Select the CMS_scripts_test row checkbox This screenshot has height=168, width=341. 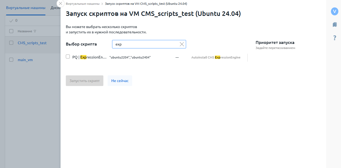(x=11, y=43)
